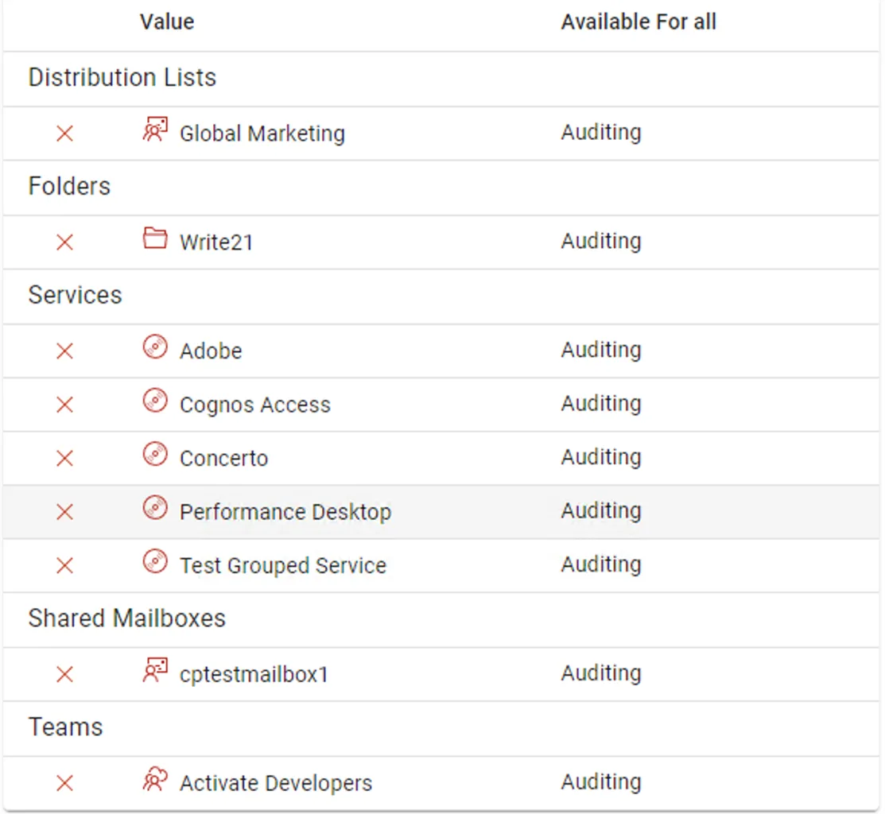This screenshot has height=814, width=885.
Task: Open the cptestmailbox1 entry
Action: (x=254, y=675)
